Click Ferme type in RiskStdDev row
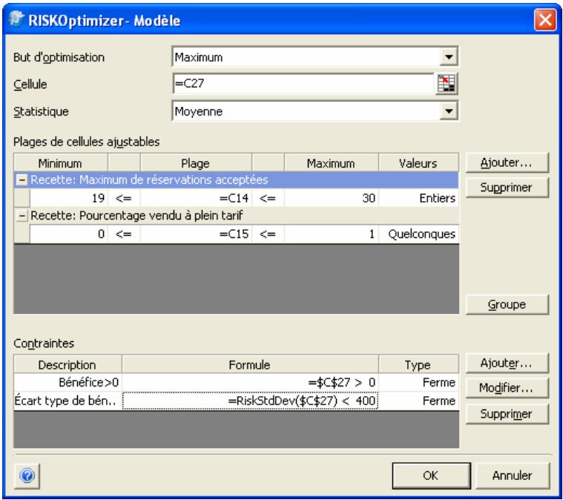The image size is (563, 500). point(418,401)
